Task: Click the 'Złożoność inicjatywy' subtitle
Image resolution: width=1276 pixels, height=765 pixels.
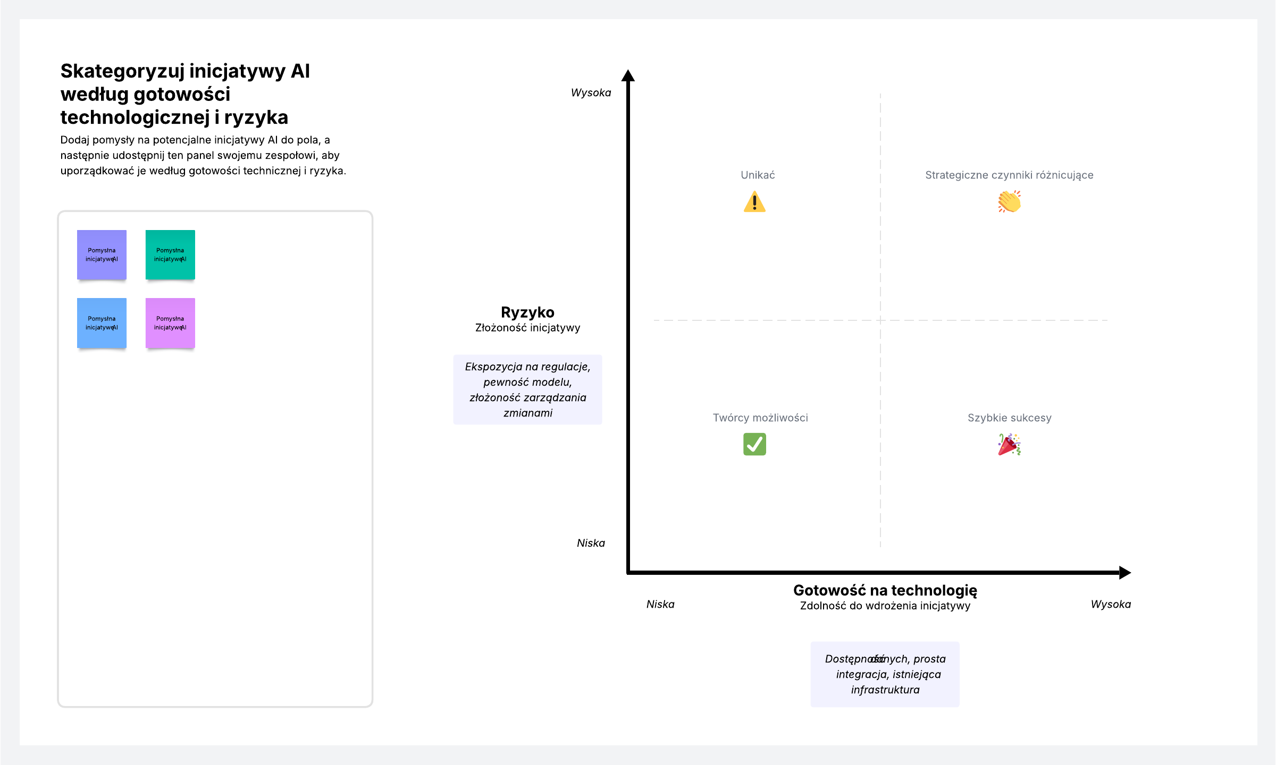Action: tap(527, 328)
